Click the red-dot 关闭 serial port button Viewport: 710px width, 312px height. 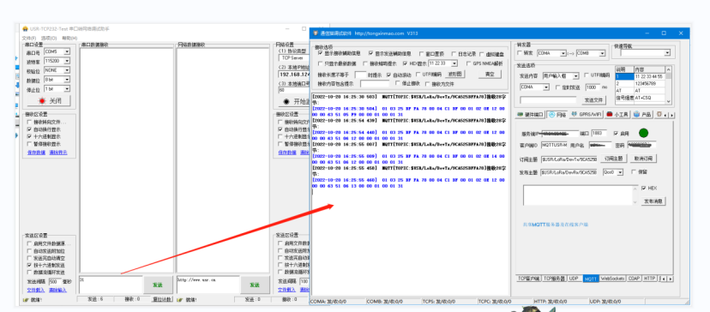click(x=49, y=100)
